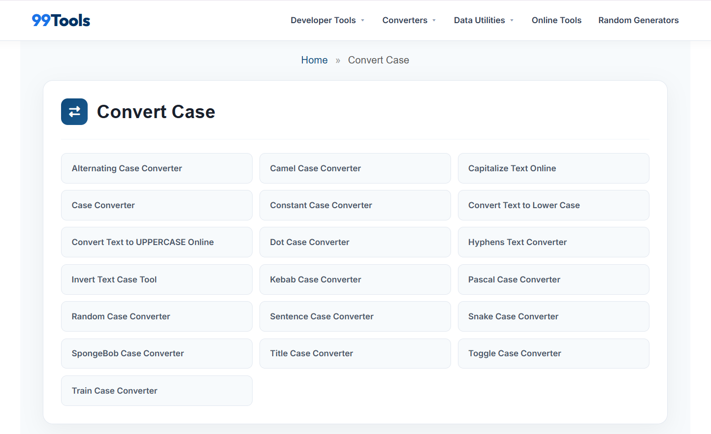Click the Toggle Case Converter card
Viewport: 711px width, 434px height.
coord(553,353)
